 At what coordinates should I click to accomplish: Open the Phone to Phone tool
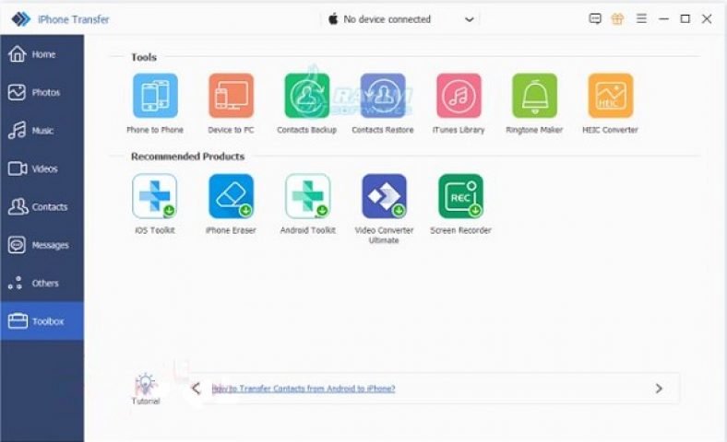pos(155,96)
